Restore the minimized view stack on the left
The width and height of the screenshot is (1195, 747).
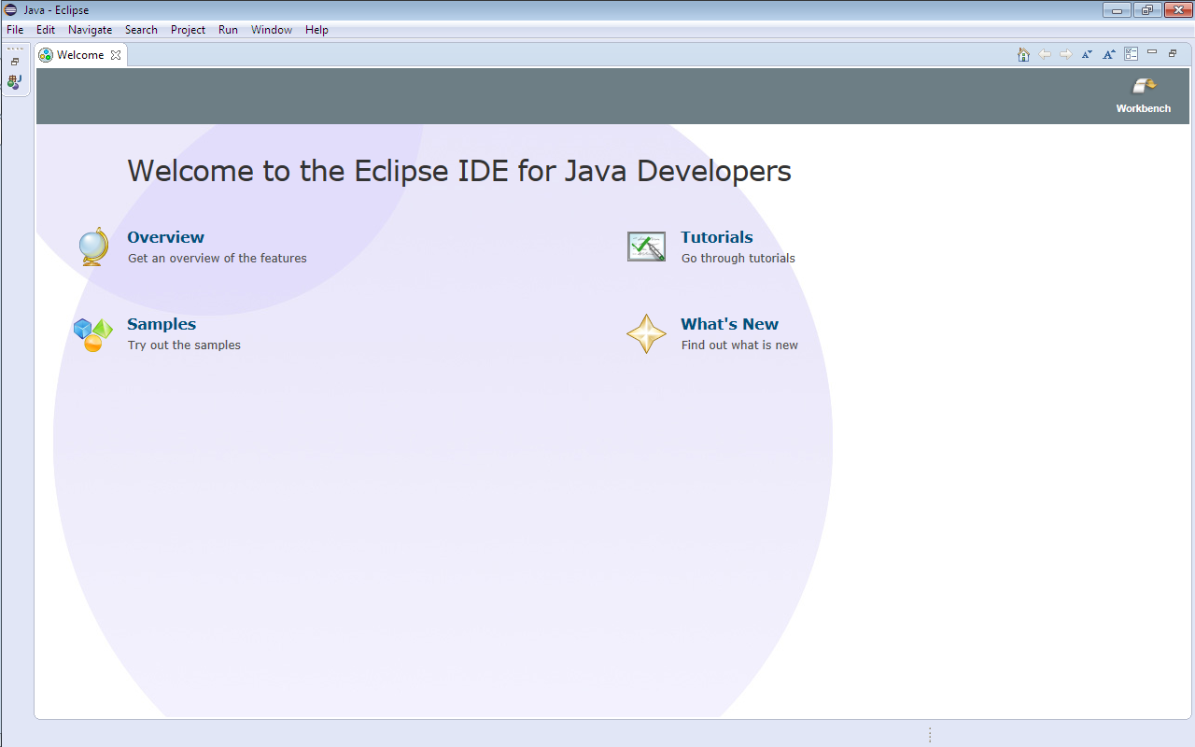15,62
